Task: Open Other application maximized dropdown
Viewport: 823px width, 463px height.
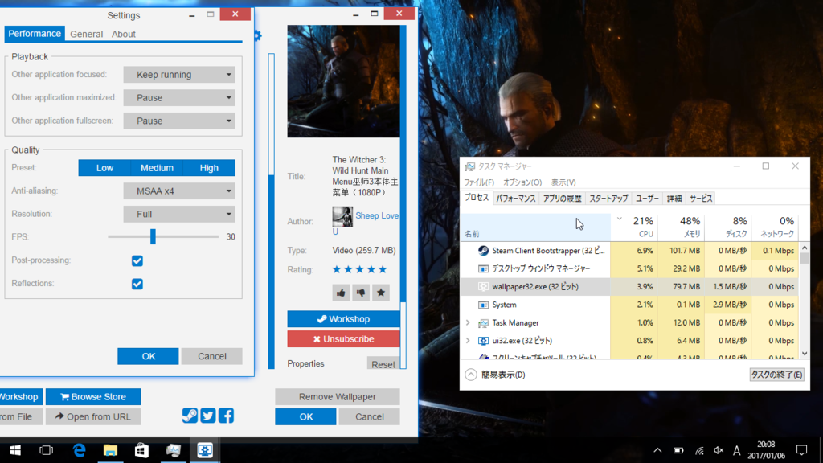Action: point(179,97)
